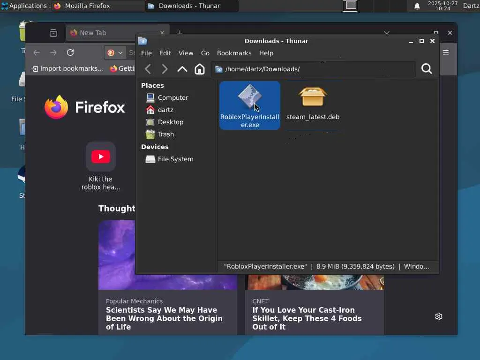This screenshot has width=480, height=360.
Task: Switch to Mozilla Firefox in taskbar
Action: 98,6
